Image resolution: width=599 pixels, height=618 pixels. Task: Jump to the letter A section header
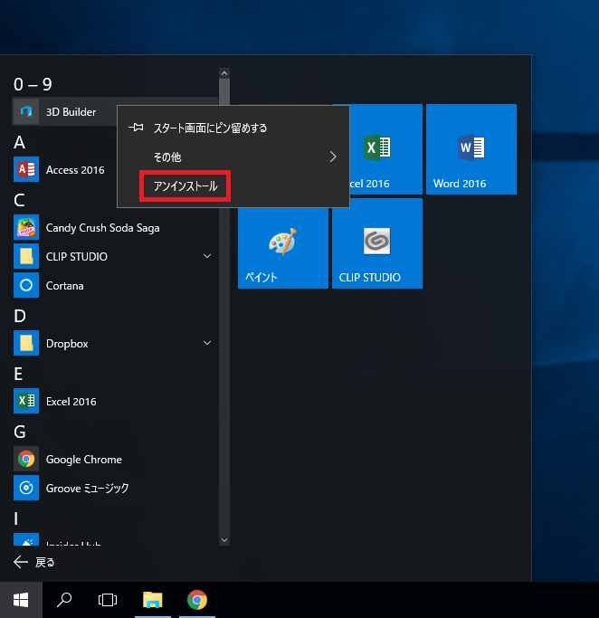click(19, 142)
